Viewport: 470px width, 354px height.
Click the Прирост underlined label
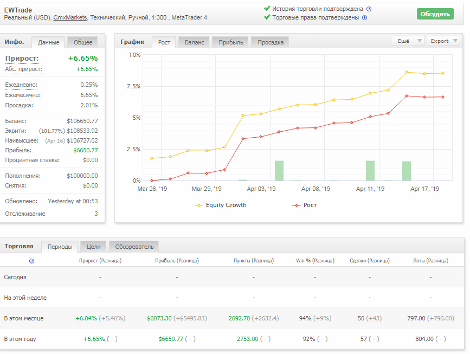[22, 59]
